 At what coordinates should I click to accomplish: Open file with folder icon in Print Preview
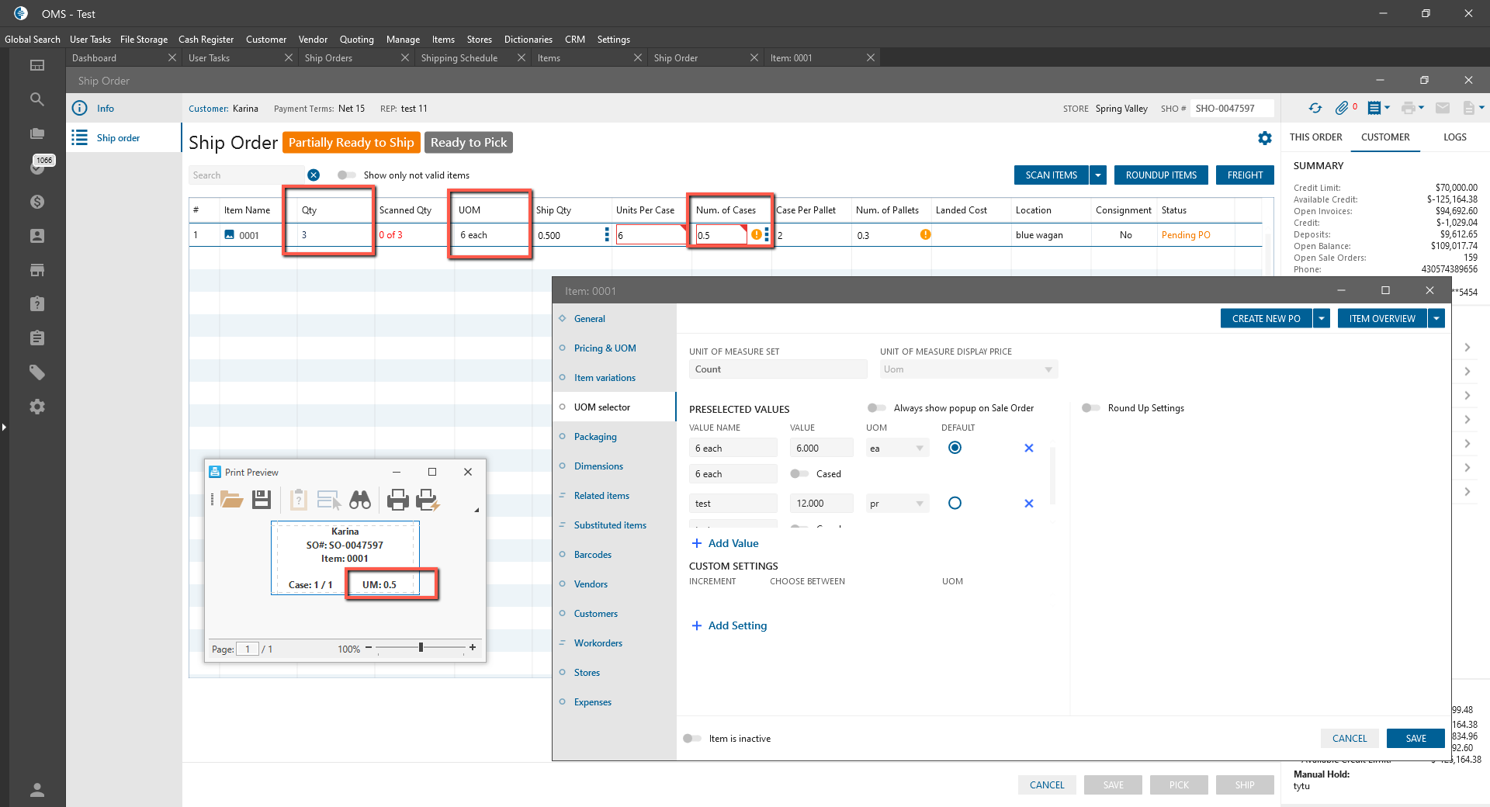tap(231, 500)
